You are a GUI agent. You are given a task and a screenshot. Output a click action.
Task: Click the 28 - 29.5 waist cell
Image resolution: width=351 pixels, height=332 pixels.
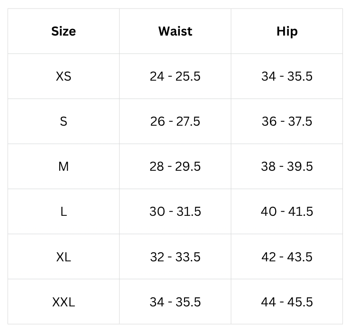tap(175, 166)
